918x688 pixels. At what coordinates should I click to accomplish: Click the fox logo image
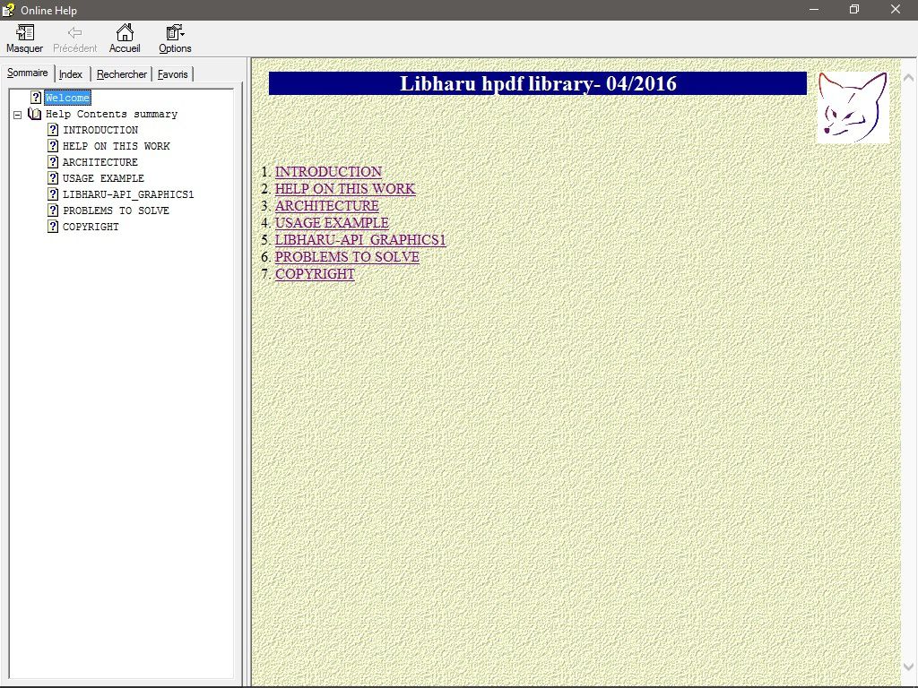pos(853,107)
